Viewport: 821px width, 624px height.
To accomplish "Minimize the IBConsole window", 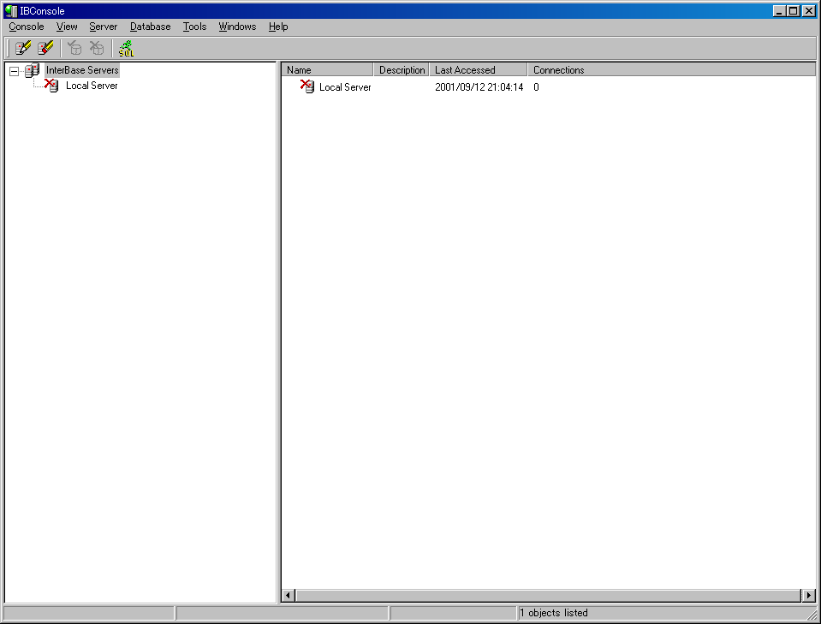I will 779,11.
